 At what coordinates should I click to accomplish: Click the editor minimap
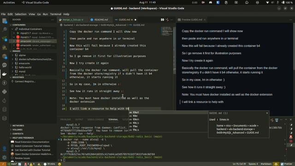167,31
